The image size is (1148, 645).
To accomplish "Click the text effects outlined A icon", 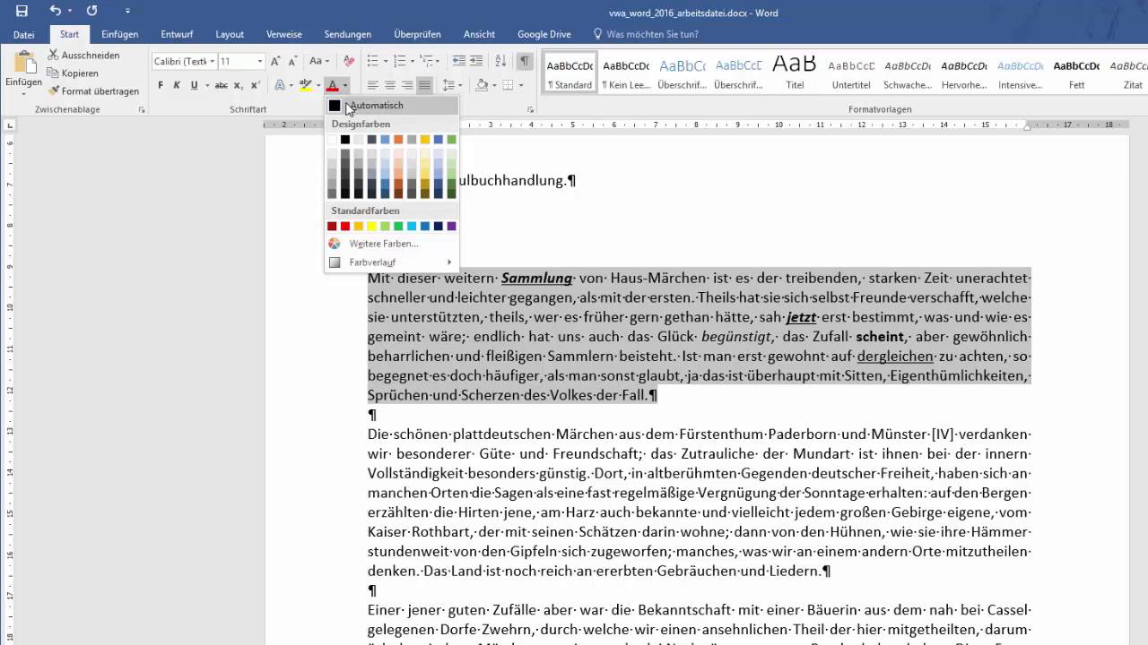I will 279,85.
